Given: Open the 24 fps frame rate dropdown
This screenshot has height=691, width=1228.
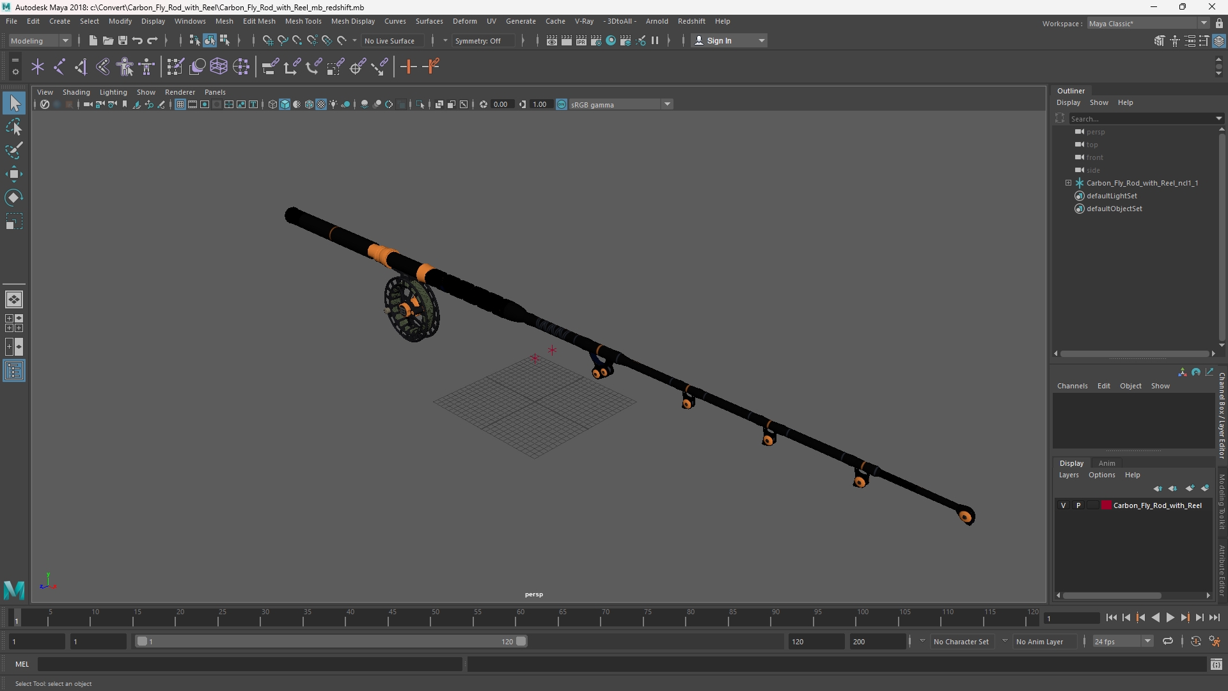Looking at the screenshot, I should 1122,641.
